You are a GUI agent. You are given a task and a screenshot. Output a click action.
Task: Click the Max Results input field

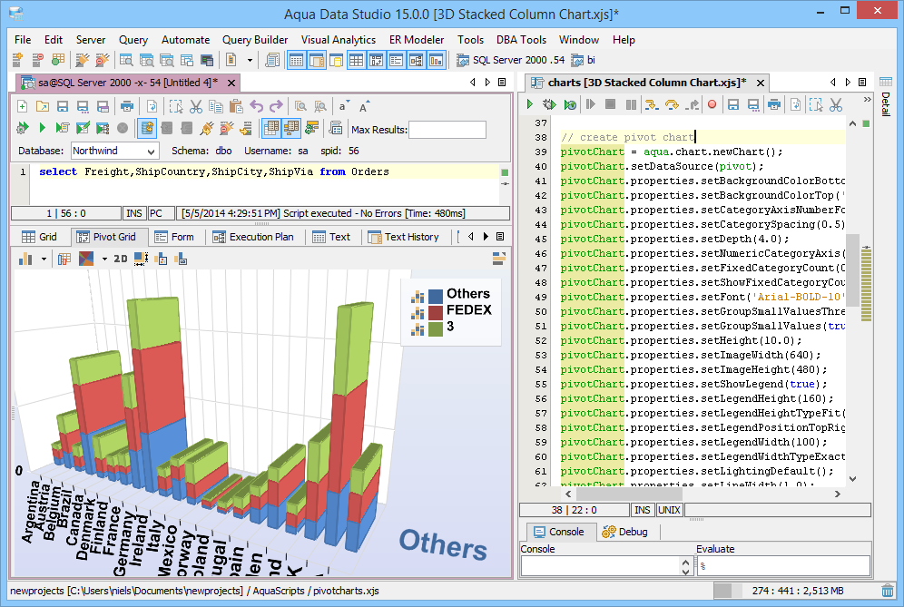pyautogui.click(x=447, y=130)
